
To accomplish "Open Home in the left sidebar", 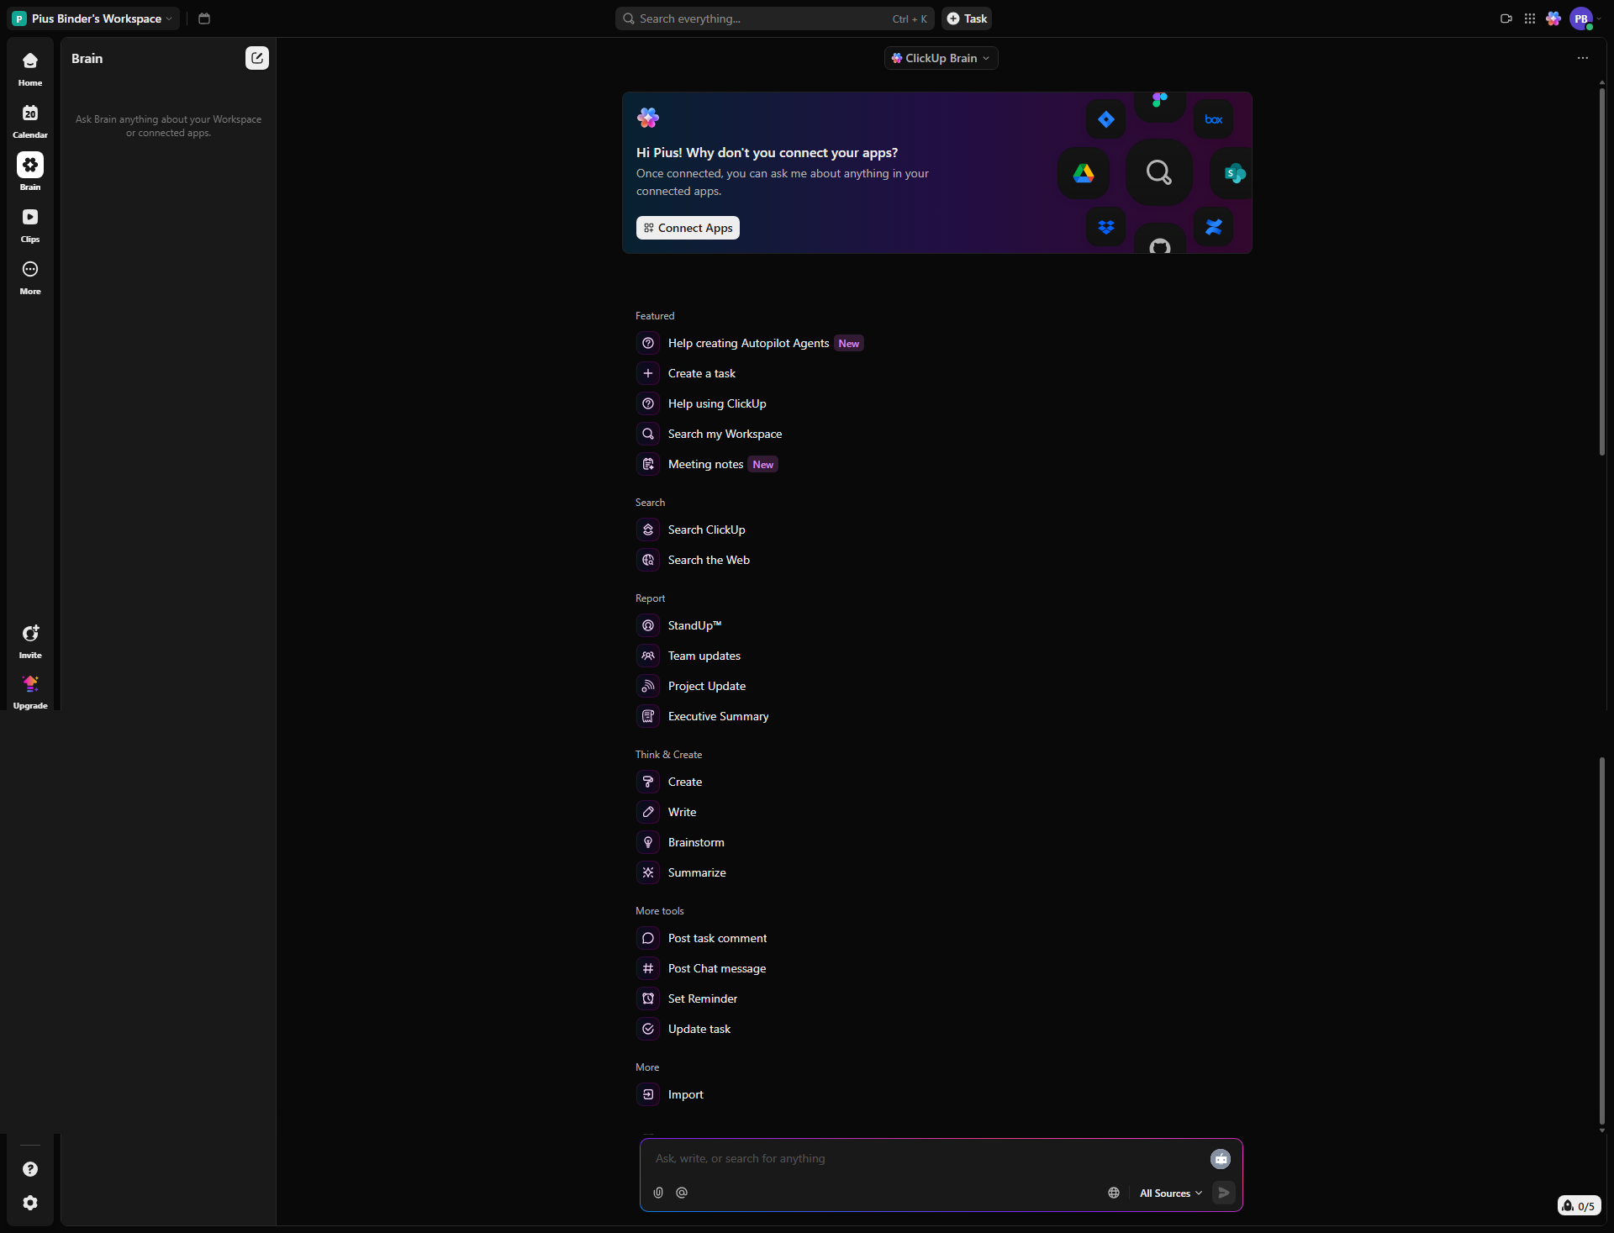I will tap(30, 69).
